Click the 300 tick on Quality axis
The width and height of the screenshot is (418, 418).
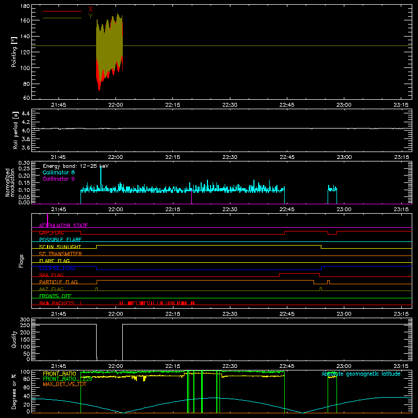click(25, 320)
